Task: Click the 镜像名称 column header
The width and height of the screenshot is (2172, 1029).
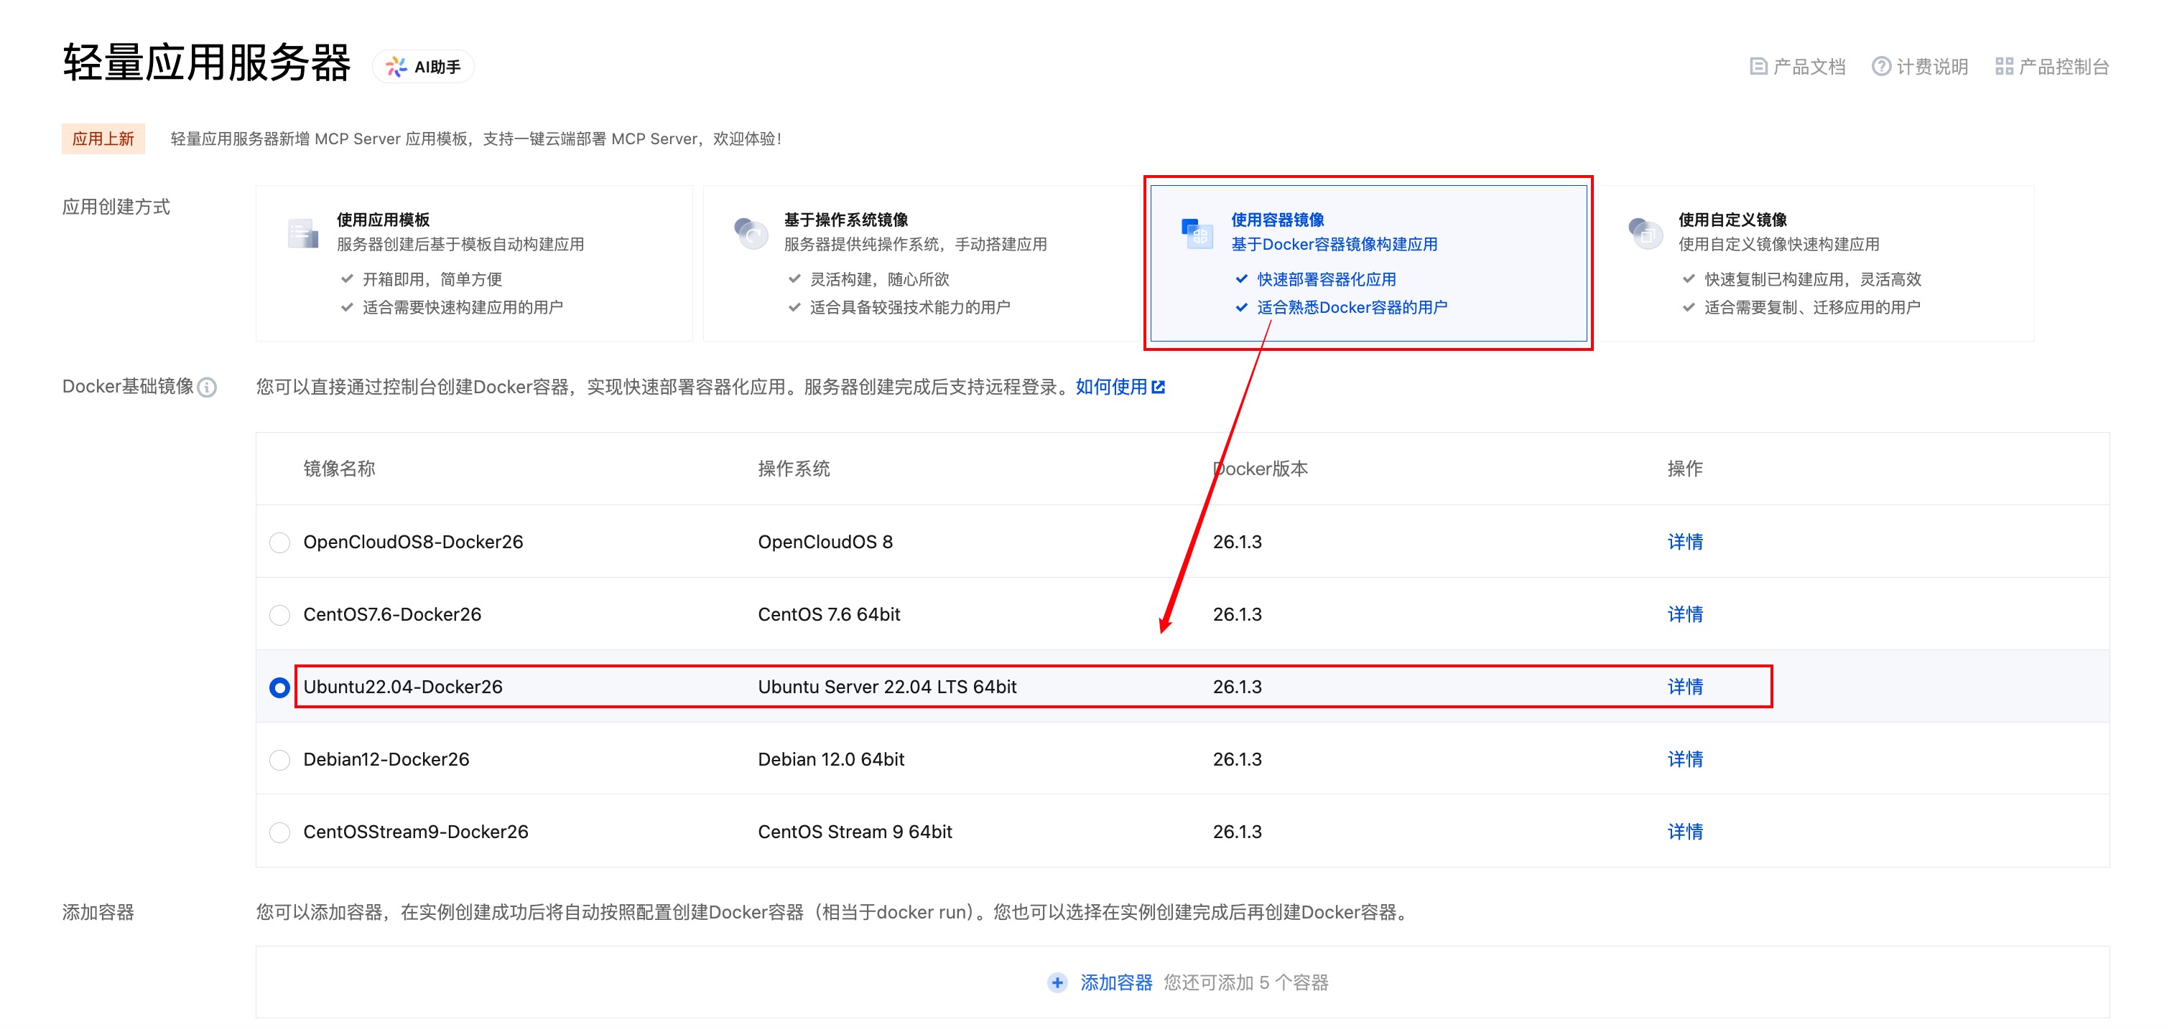Action: pyautogui.click(x=339, y=468)
